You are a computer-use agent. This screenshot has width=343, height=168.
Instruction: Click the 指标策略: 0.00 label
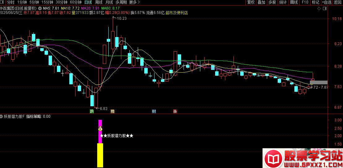(x=38, y=116)
